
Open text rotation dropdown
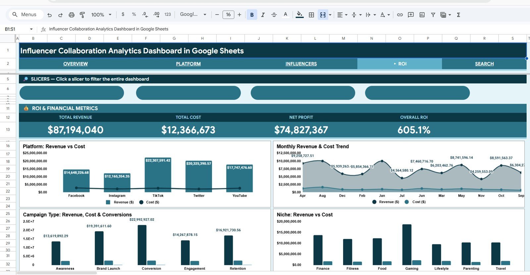pos(385,15)
